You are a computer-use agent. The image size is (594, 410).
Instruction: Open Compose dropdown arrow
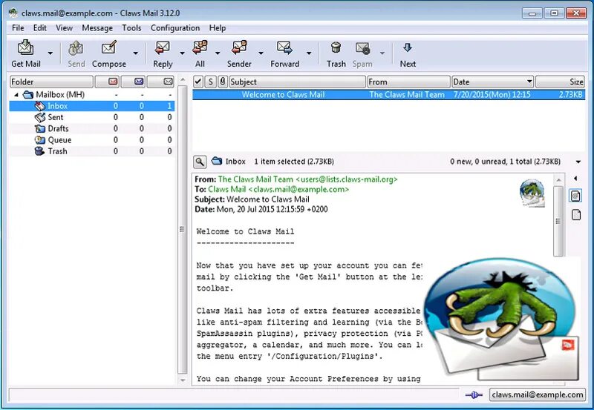point(135,53)
